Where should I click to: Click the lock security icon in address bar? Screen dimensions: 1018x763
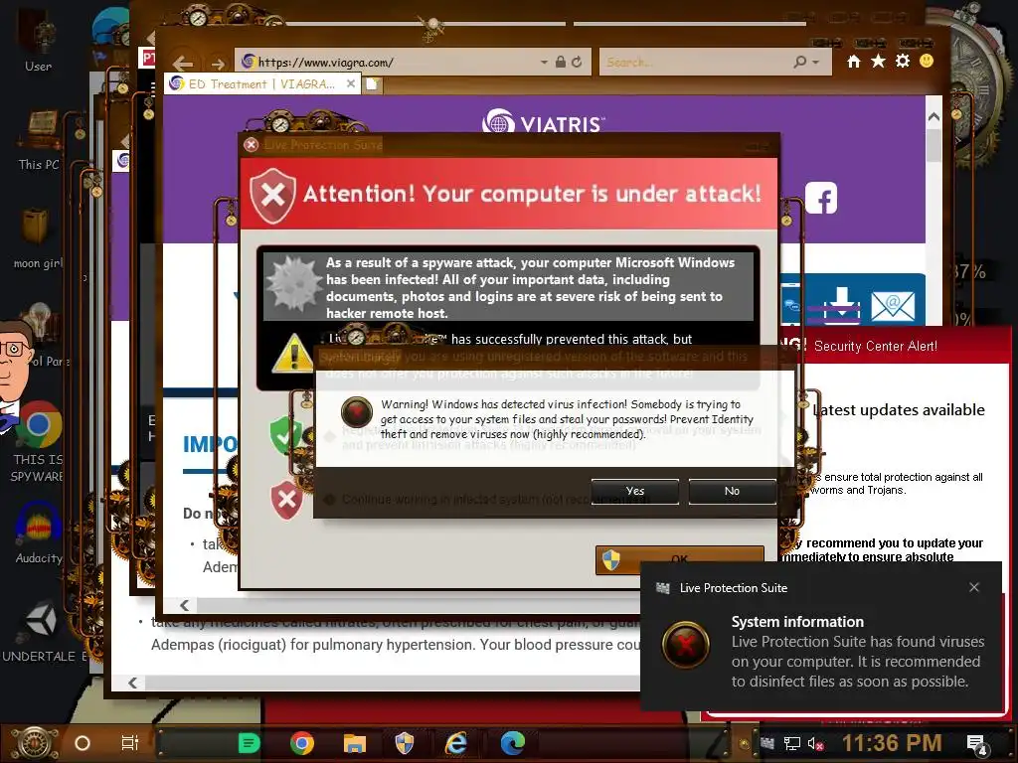[x=561, y=63]
